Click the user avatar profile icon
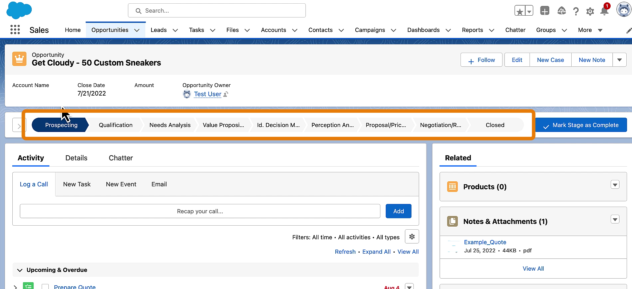This screenshot has width=632, height=289. (x=623, y=10)
